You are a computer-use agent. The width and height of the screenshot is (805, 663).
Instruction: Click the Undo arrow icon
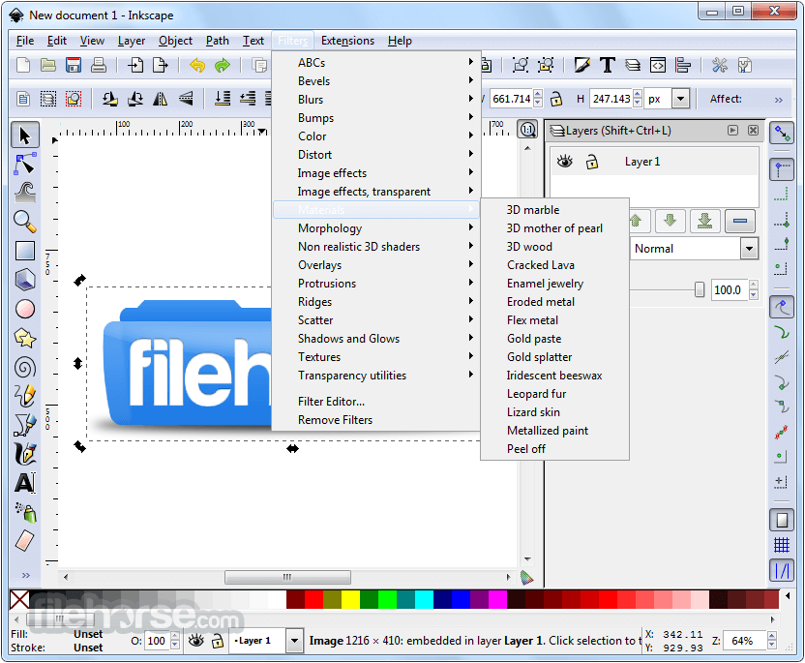pos(197,65)
